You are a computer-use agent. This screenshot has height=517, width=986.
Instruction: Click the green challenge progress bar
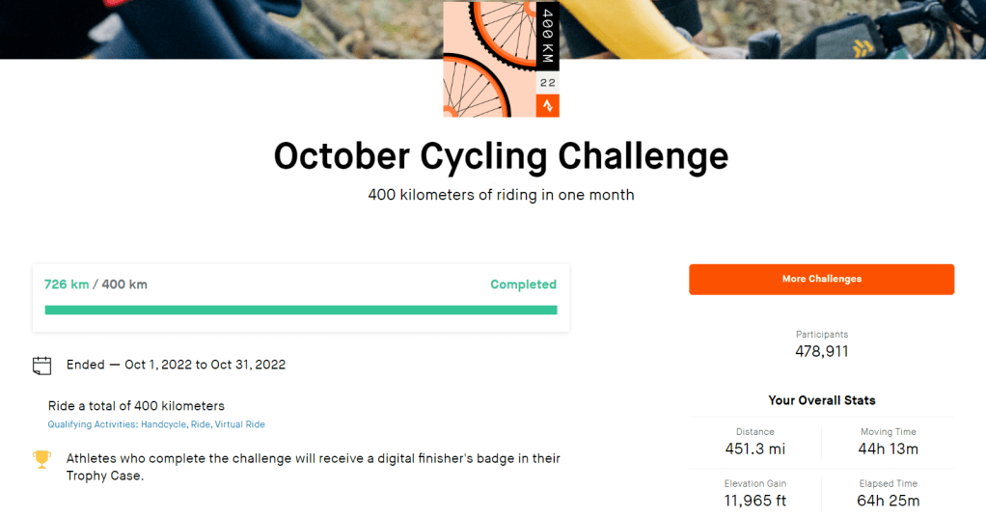coord(300,310)
